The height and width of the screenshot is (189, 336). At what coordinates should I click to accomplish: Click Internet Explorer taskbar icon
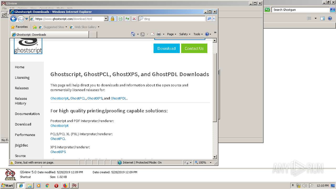pyautogui.click(x=21, y=185)
